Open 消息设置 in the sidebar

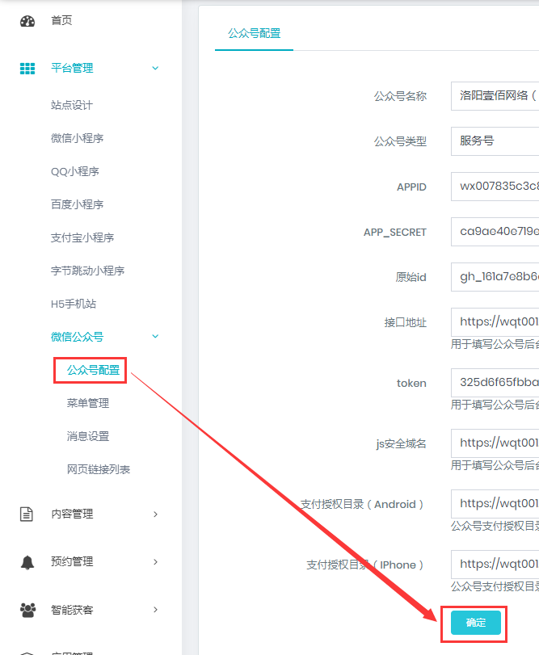pyautogui.click(x=88, y=436)
